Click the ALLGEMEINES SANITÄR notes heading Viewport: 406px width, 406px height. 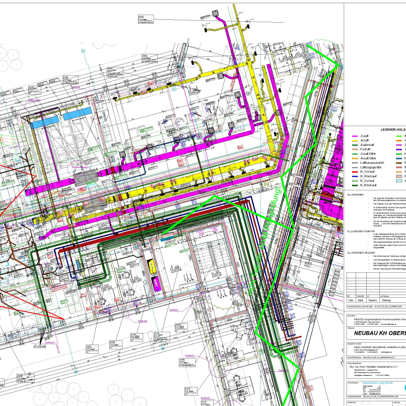[361, 231]
